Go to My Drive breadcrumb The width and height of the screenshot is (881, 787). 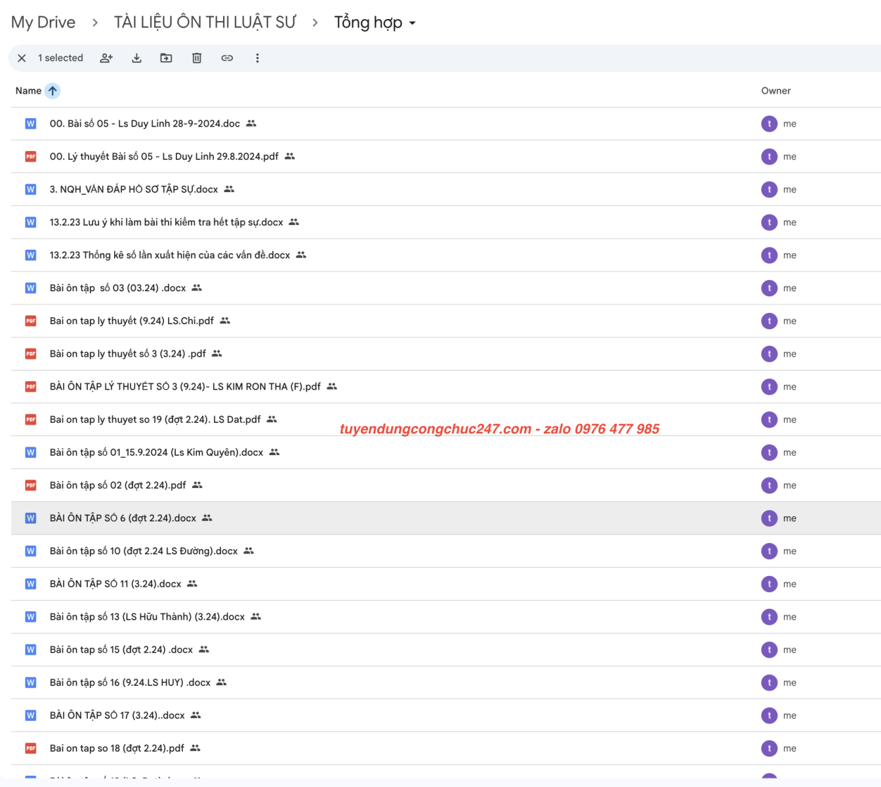point(43,23)
